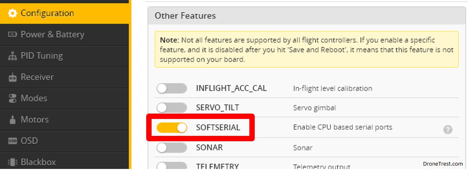Viewport: 473px width, 171px height.
Task: Click the Receiver controller icon
Action: point(12,77)
